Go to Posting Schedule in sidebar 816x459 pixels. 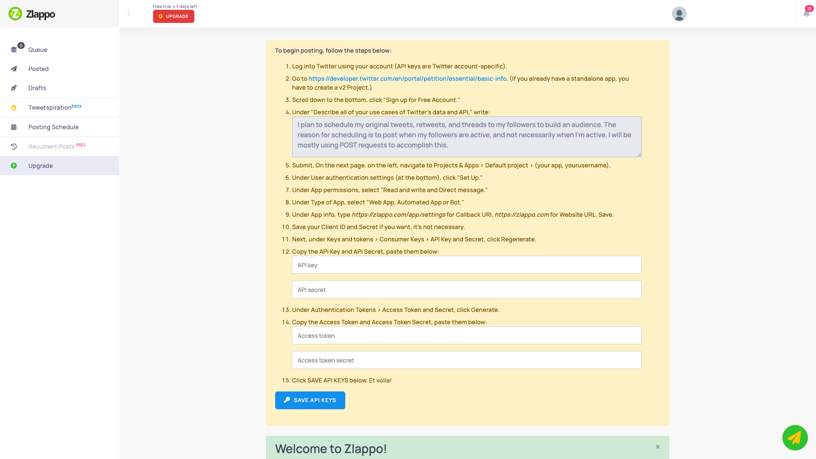54,127
